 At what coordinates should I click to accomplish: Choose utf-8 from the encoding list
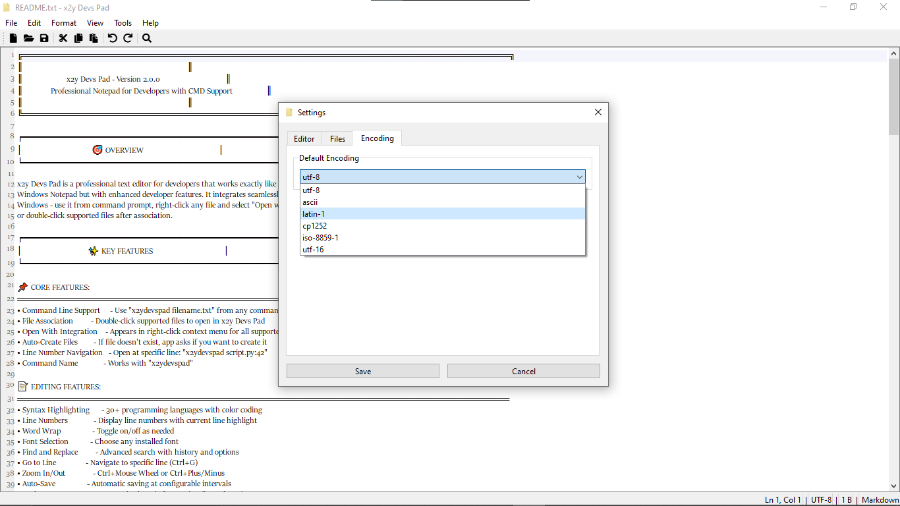click(443, 190)
